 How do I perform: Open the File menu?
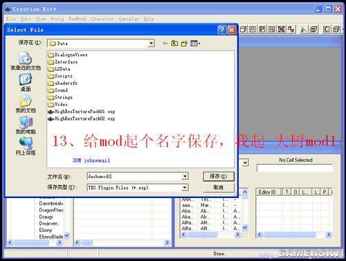(x=11, y=19)
